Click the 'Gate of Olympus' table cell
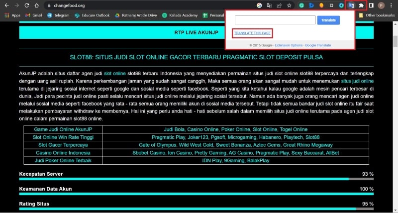This screenshot has height=213, width=398. 235,145
